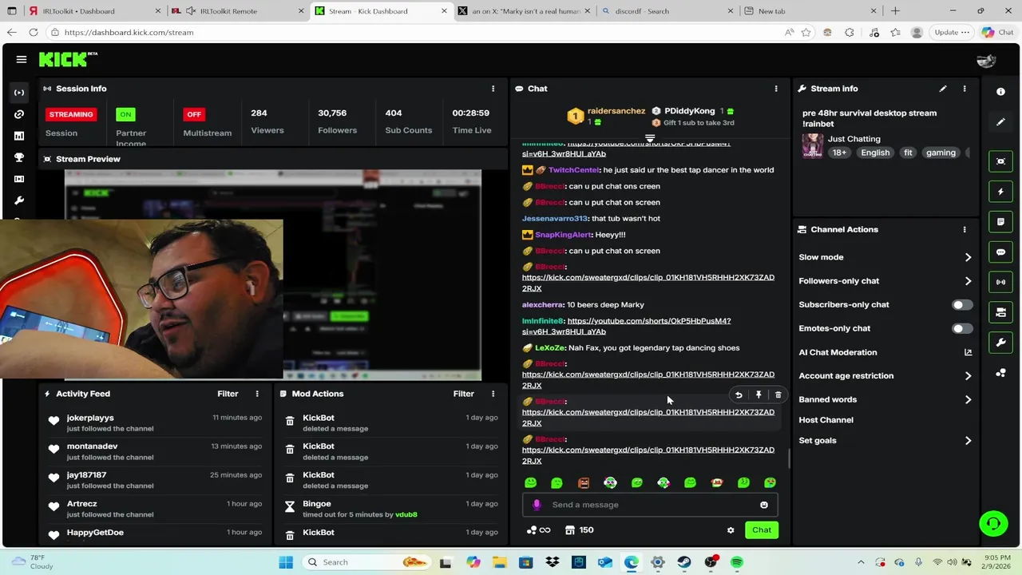Open the Host Channel action
The image size is (1022, 575).
click(826, 420)
